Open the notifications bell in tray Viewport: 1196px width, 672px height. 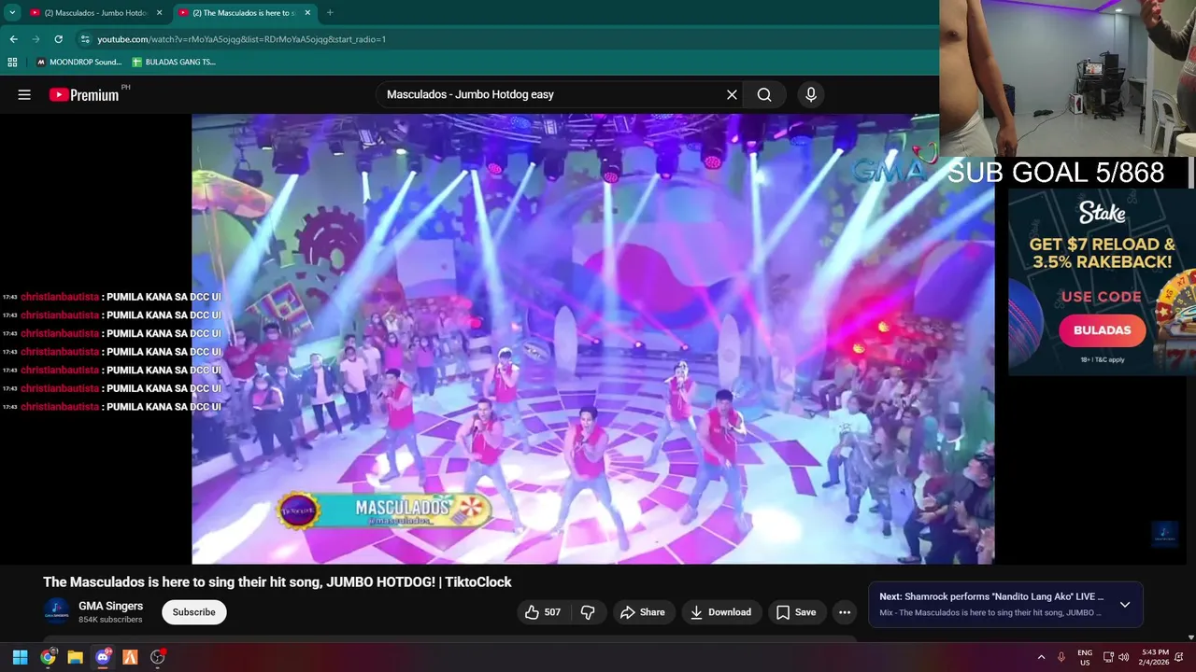click(1179, 657)
